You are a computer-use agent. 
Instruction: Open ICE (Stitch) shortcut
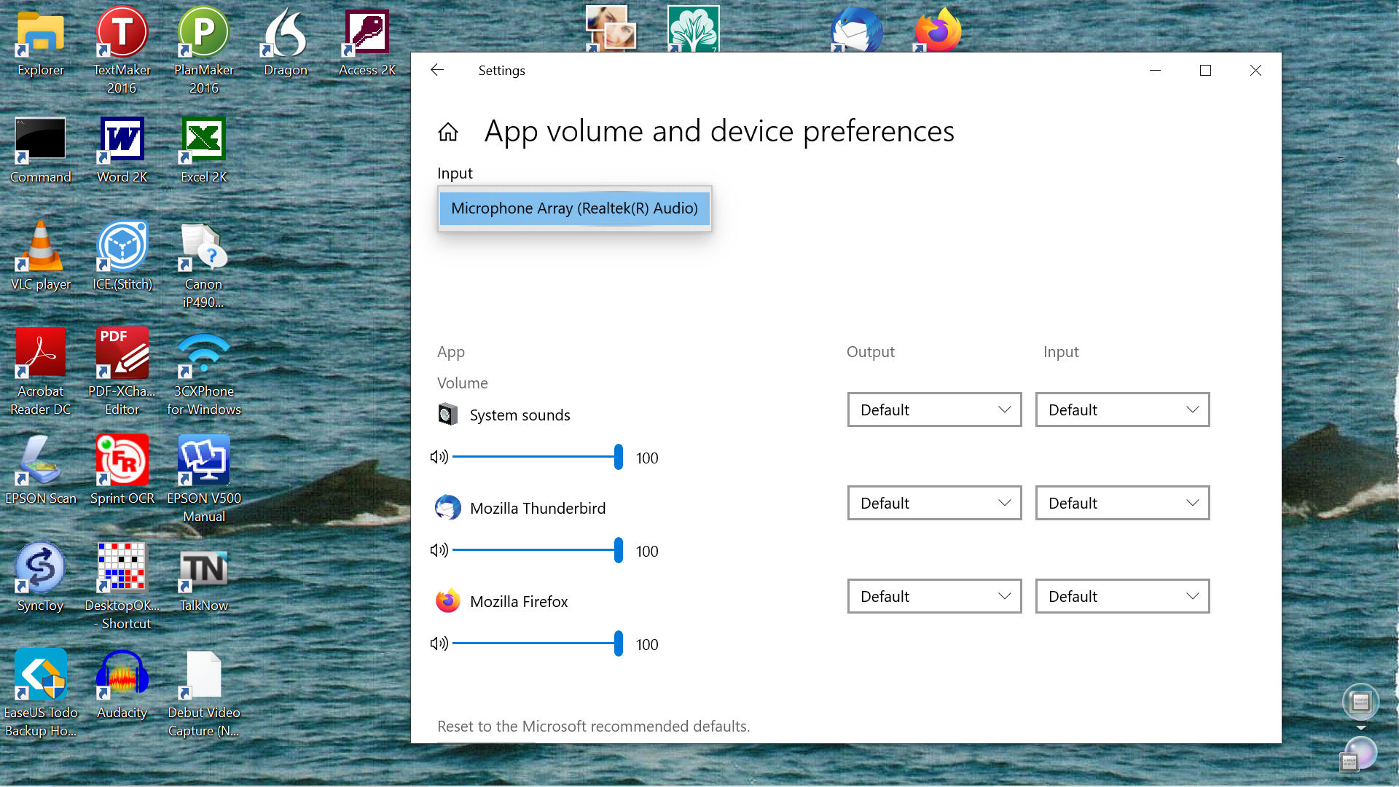pyautogui.click(x=122, y=257)
